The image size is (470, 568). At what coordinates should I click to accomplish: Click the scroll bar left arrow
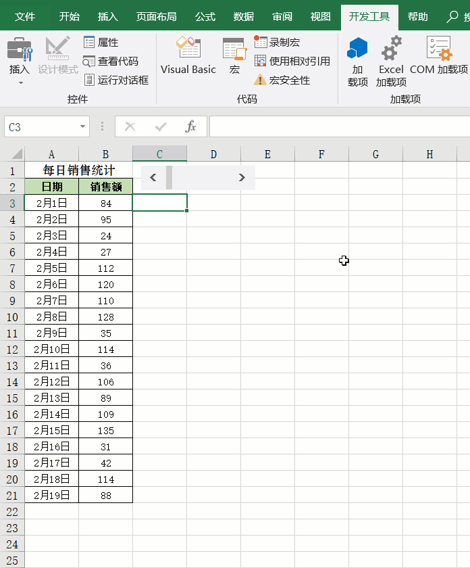click(153, 177)
